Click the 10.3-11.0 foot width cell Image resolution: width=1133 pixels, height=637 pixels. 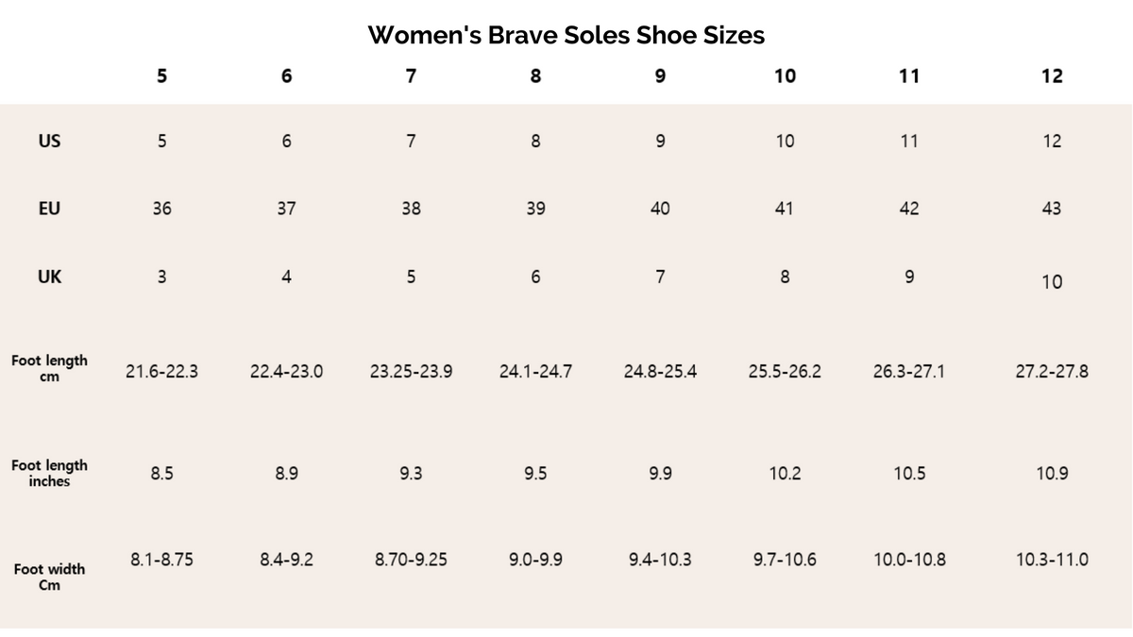tap(1052, 560)
